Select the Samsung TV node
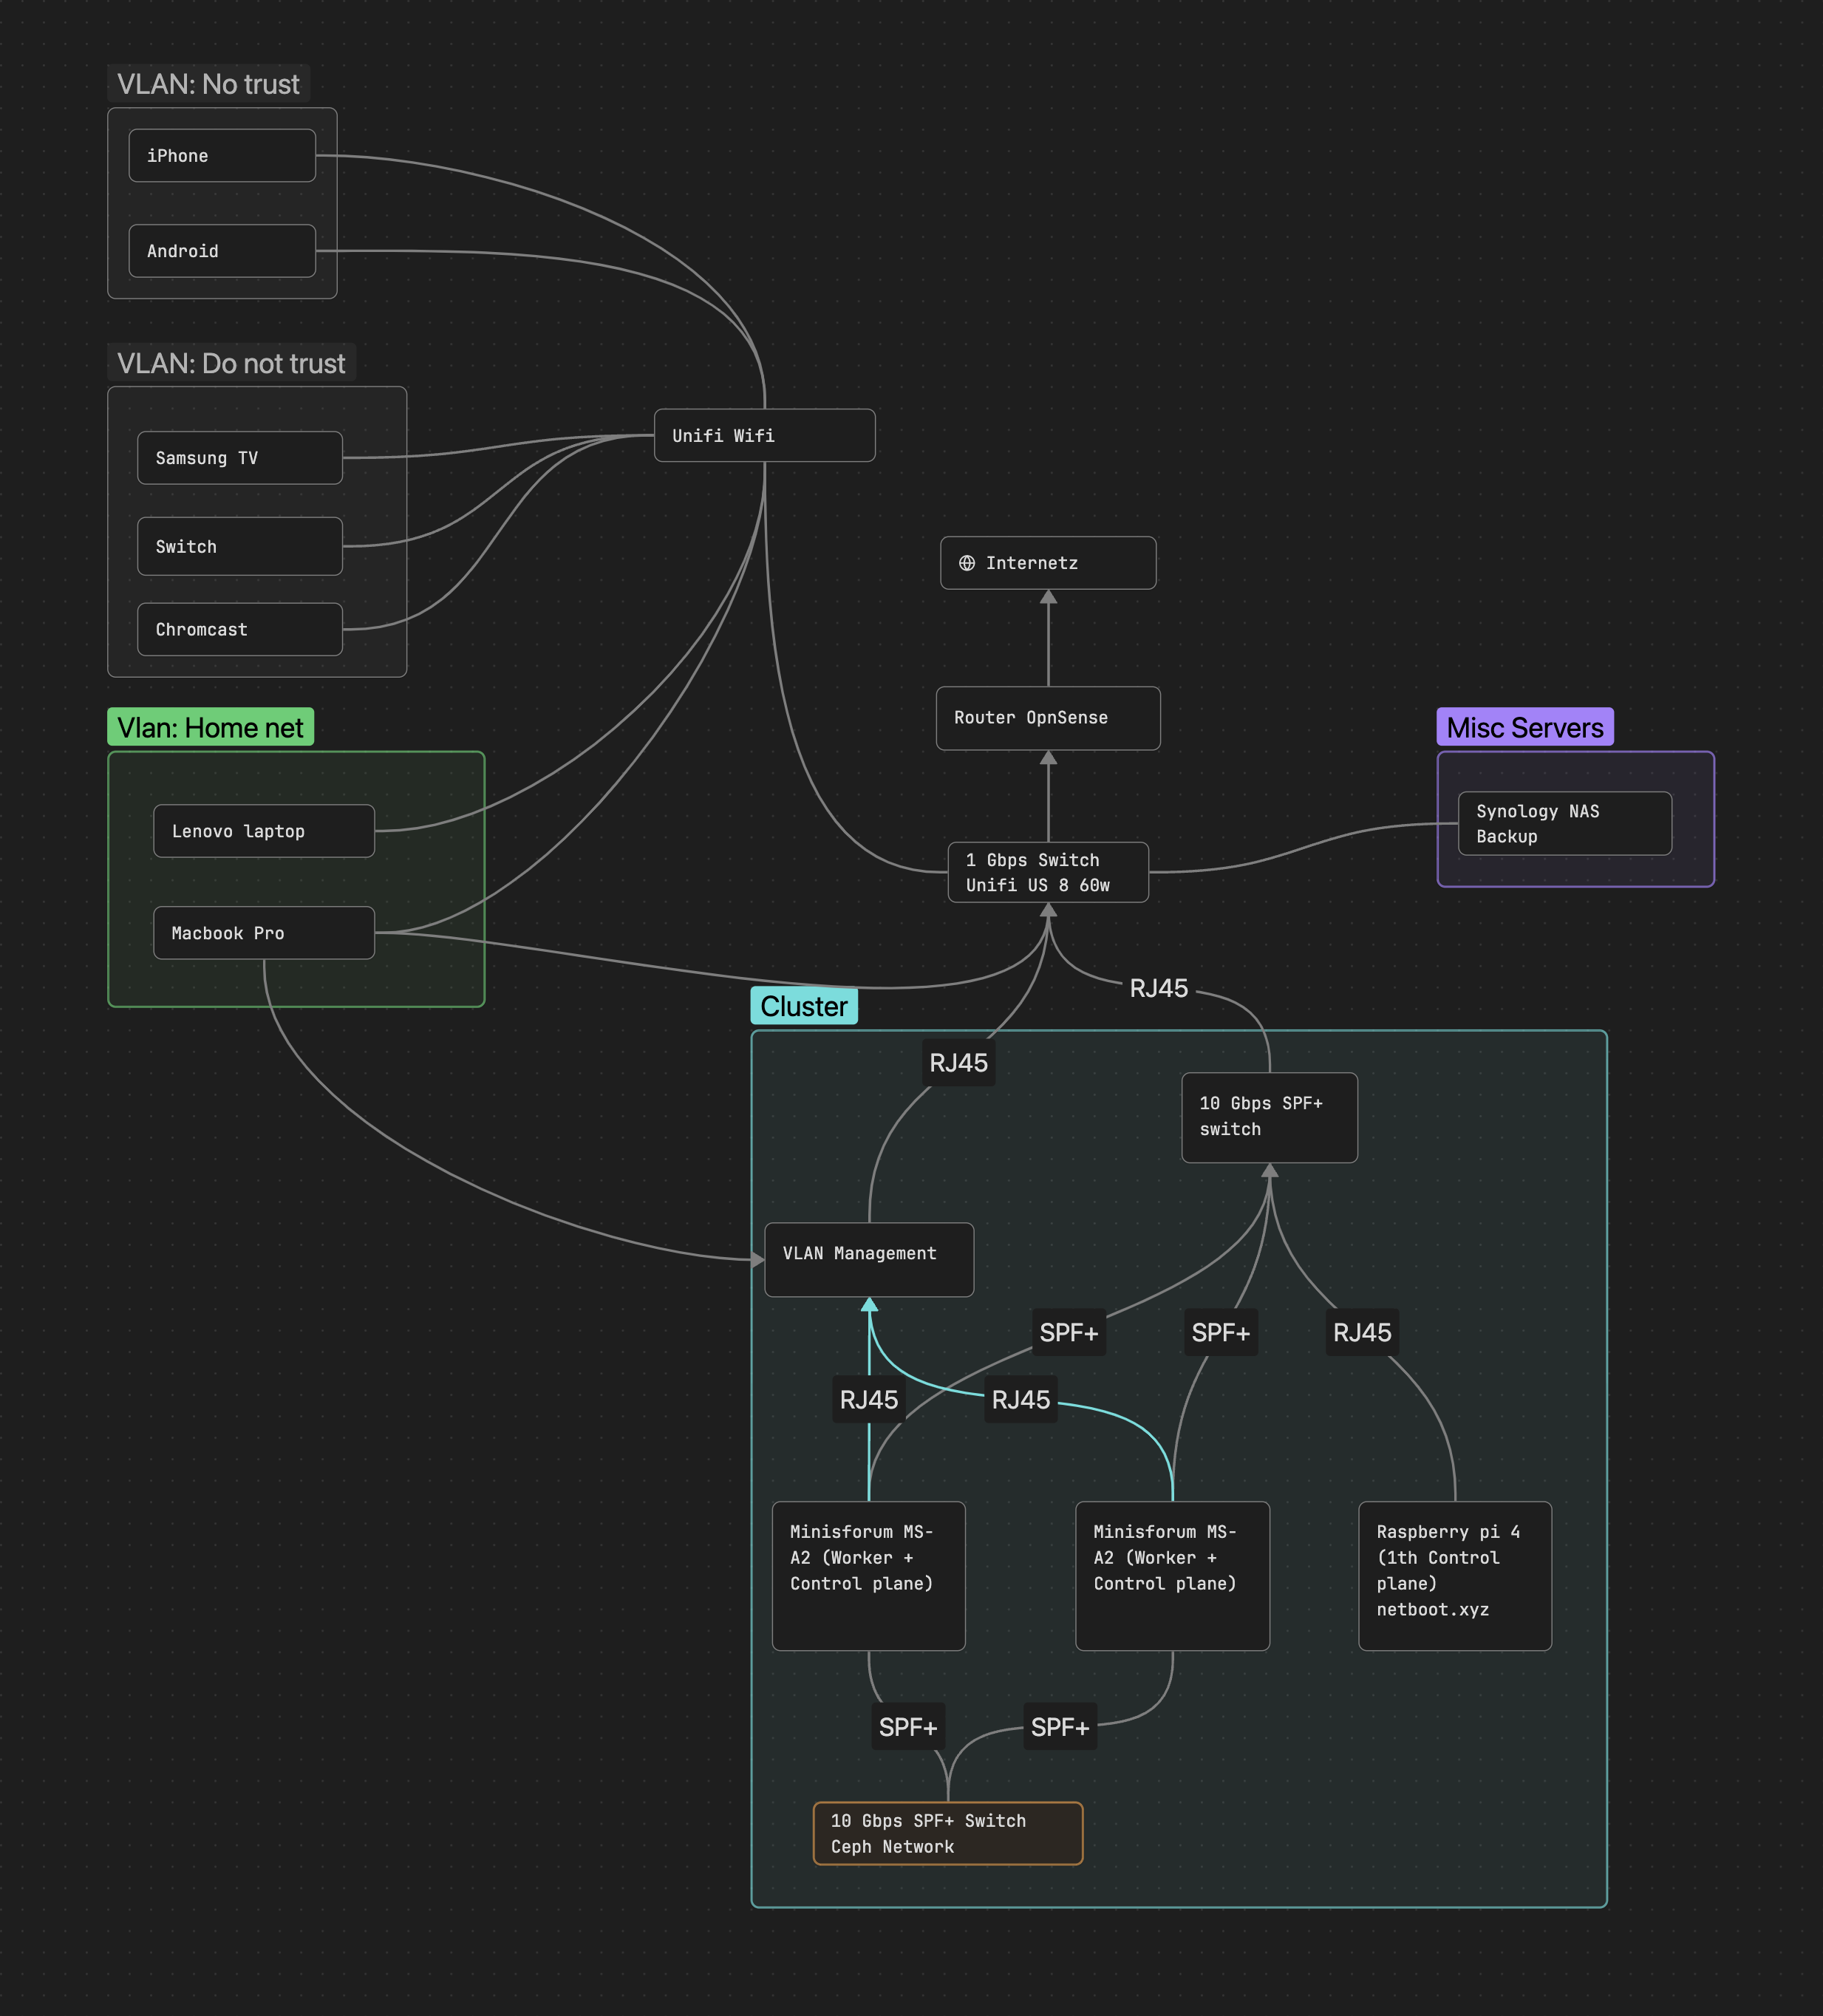The image size is (1823, 2016). click(x=240, y=458)
